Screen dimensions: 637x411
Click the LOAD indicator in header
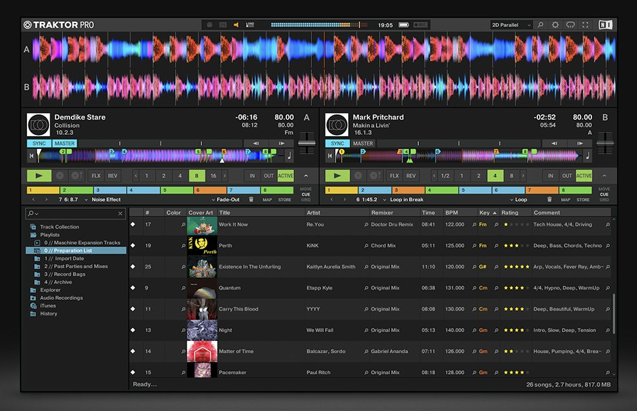point(250,25)
